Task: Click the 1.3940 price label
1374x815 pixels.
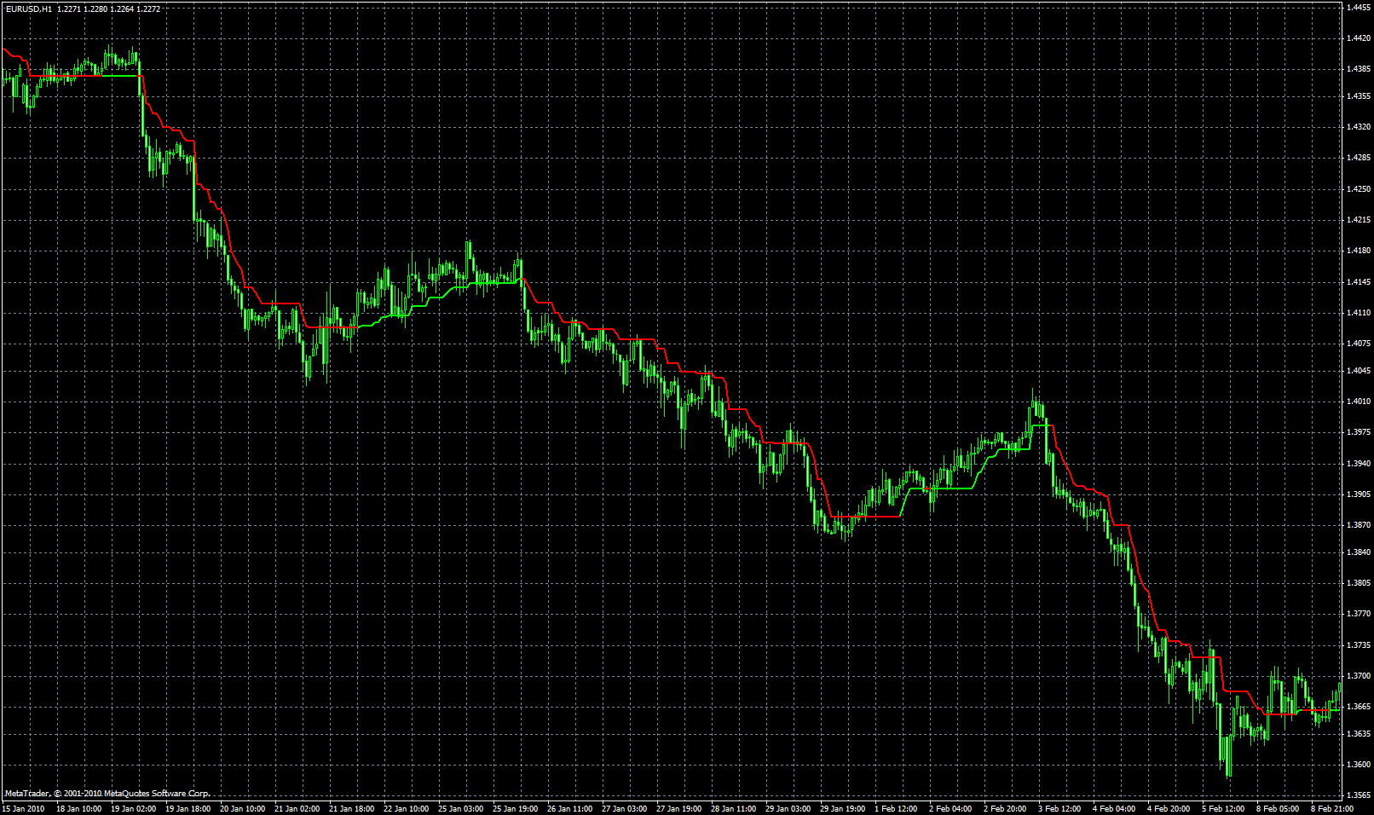Action: point(1359,464)
